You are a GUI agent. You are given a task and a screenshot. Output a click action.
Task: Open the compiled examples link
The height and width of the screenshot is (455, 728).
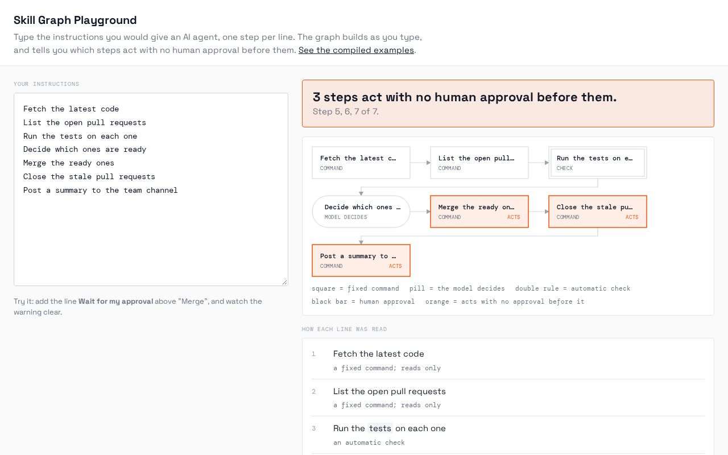(356, 50)
